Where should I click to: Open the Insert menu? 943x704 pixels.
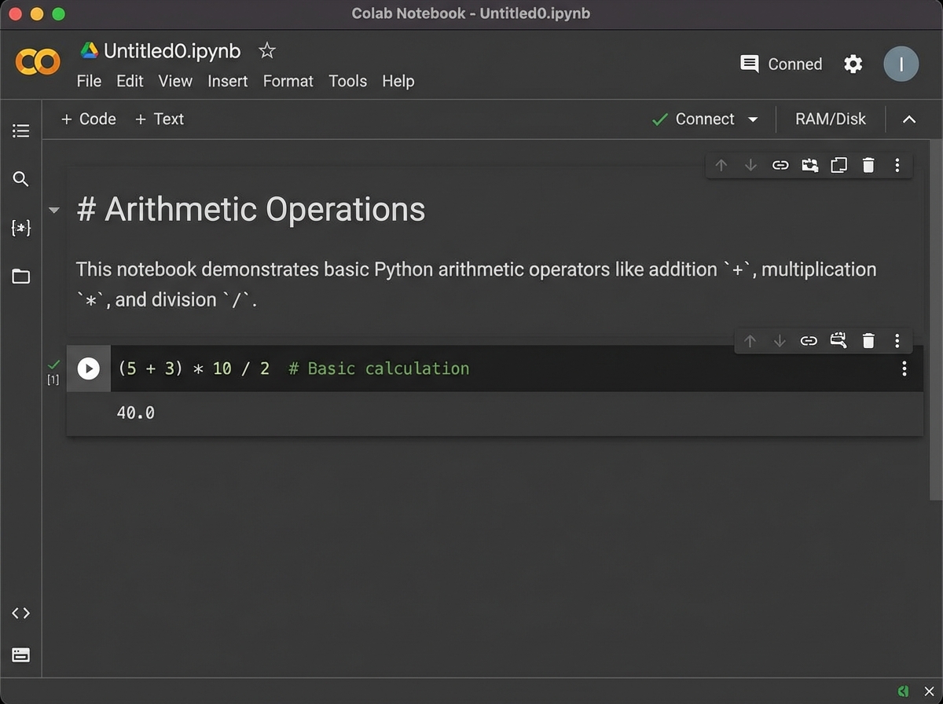[228, 81]
